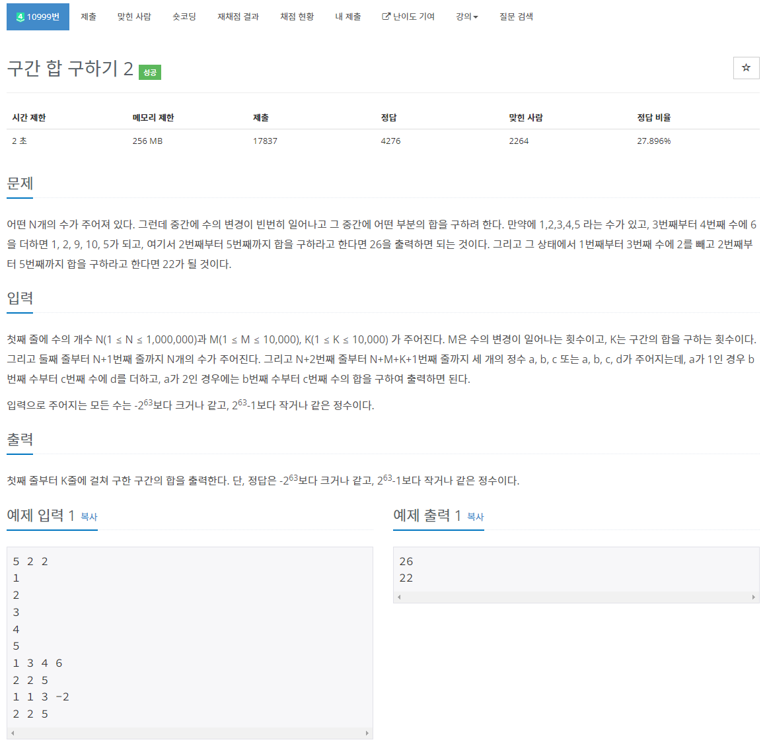
Task: Click the bookmark star icon
Action: 746,68
